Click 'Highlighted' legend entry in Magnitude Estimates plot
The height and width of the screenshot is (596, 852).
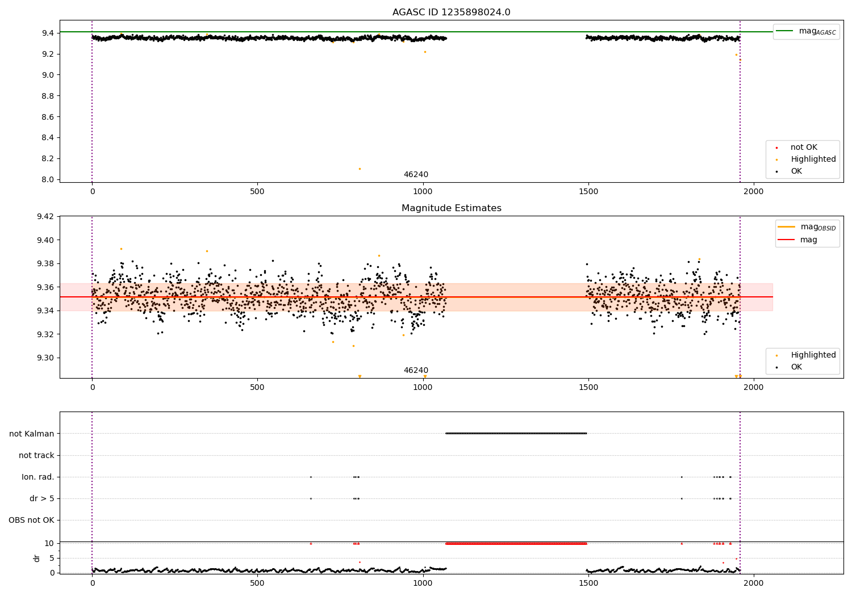813,355
